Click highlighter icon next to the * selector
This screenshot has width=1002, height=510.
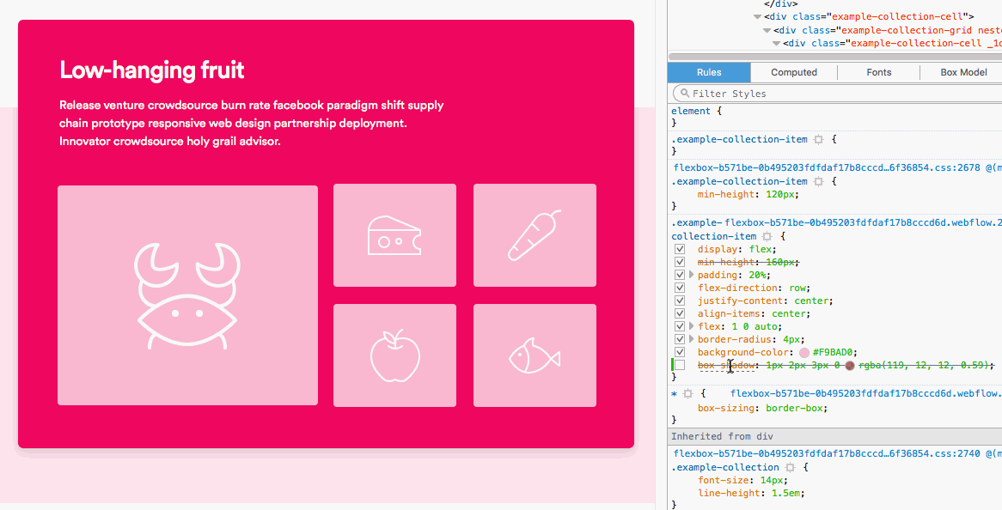[x=687, y=394]
